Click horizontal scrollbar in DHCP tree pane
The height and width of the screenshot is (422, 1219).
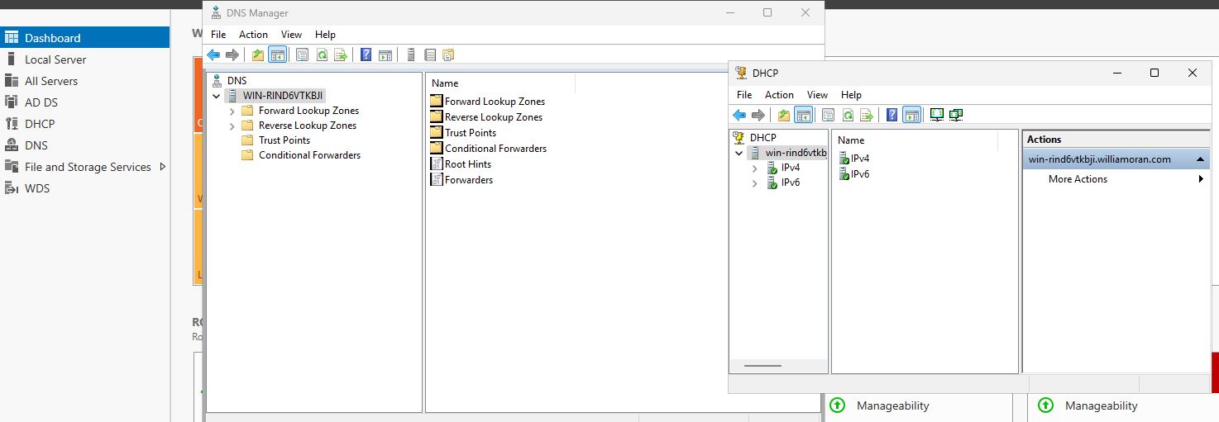click(762, 366)
